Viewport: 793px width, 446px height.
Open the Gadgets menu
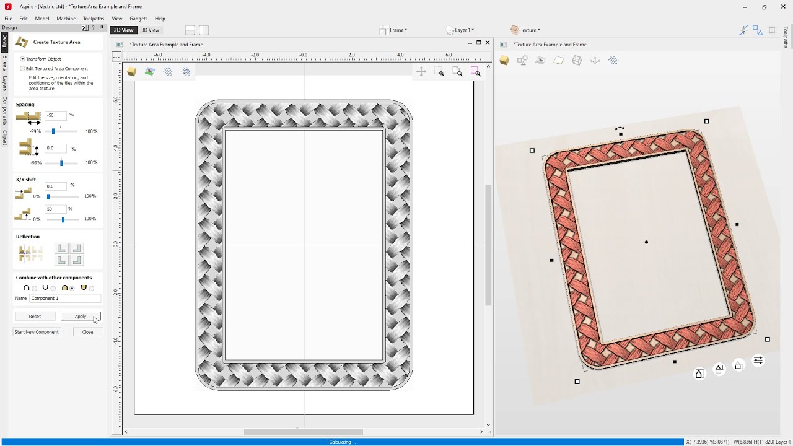[138, 19]
